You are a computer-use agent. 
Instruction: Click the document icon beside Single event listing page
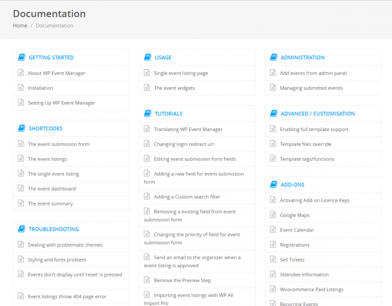click(147, 73)
